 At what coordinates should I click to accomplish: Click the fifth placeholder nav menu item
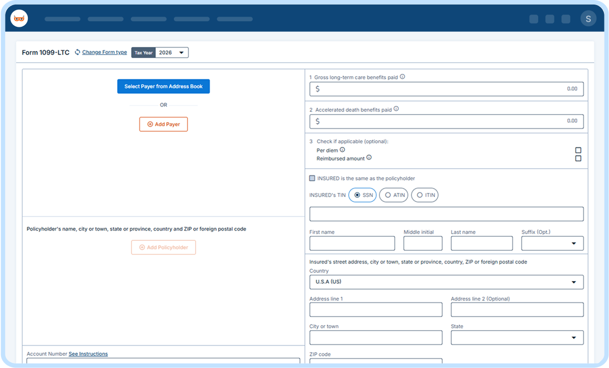click(x=235, y=19)
